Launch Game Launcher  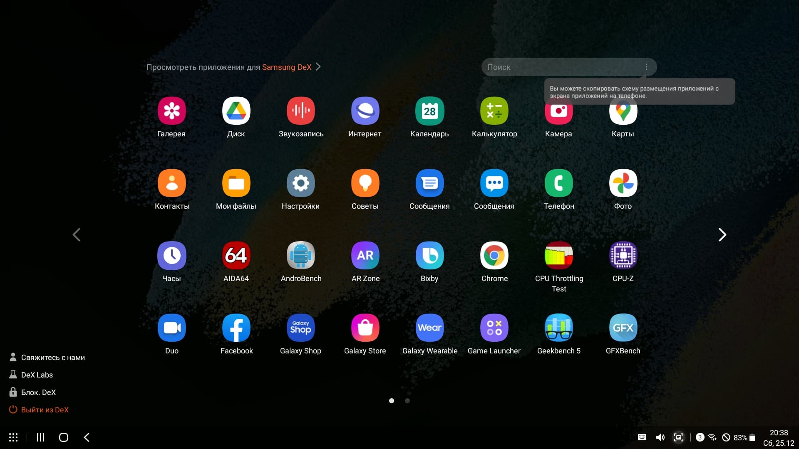494,328
